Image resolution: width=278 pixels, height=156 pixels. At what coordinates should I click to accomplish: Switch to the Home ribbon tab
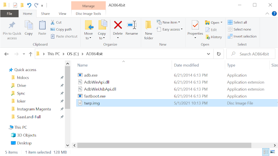coord(27,13)
